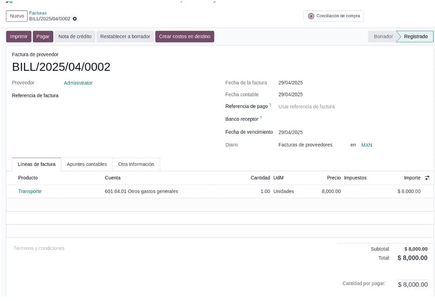Click the UdM column header

278,178
